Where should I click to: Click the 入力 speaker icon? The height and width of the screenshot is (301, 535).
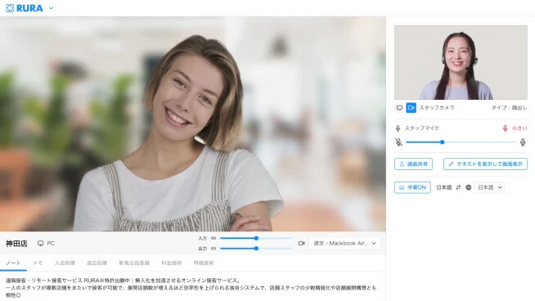coord(214,238)
